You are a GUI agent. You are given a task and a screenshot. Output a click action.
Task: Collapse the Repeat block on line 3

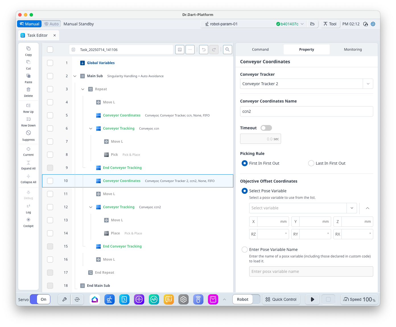83,89
